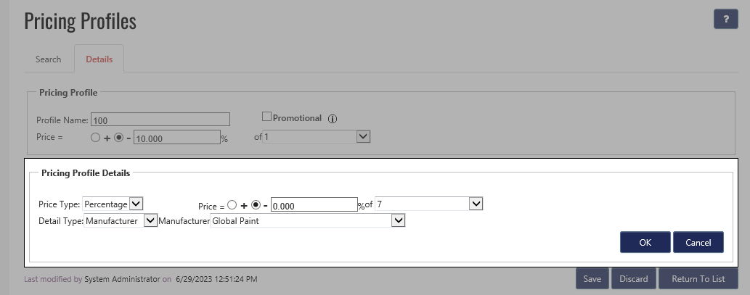This screenshot has height=295, width=750.
Task: Select minus radio in Pricing Profile
Action: coord(119,137)
